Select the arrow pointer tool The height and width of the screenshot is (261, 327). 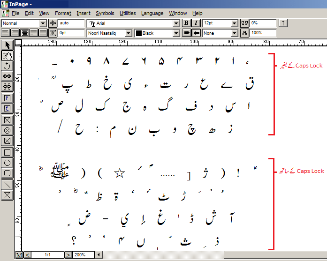[7, 45]
